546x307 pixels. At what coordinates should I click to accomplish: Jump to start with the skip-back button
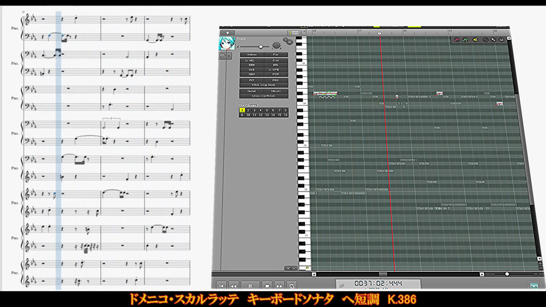[x=222, y=285]
